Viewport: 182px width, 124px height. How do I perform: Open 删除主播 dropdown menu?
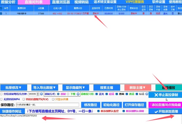coord(138,88)
